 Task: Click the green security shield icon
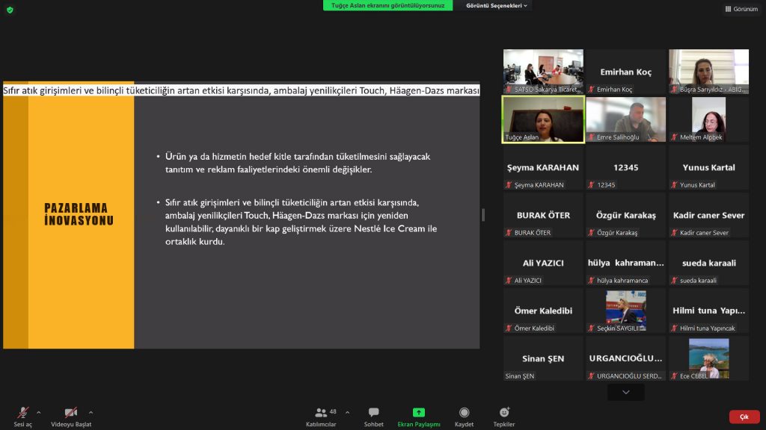click(10, 10)
